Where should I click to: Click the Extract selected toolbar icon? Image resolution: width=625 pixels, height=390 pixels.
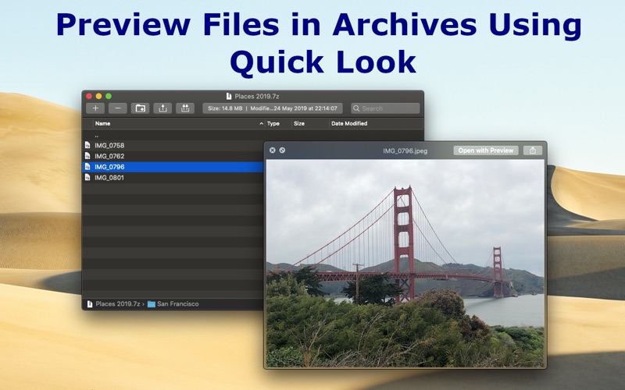162,108
